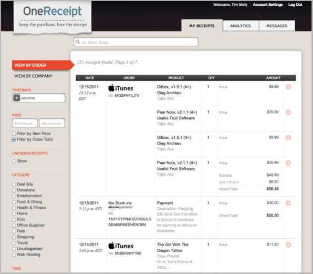
Task: Click the Amazon Payments logo under Kio Stark
Action: (x=120, y=207)
